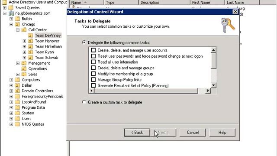Click the task list scroll left arrow
The image size is (277, 156).
91,91
